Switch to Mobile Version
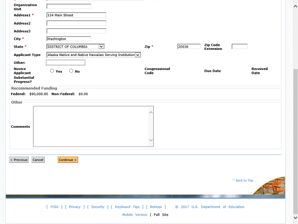298x224 pixels. (x=135, y=215)
